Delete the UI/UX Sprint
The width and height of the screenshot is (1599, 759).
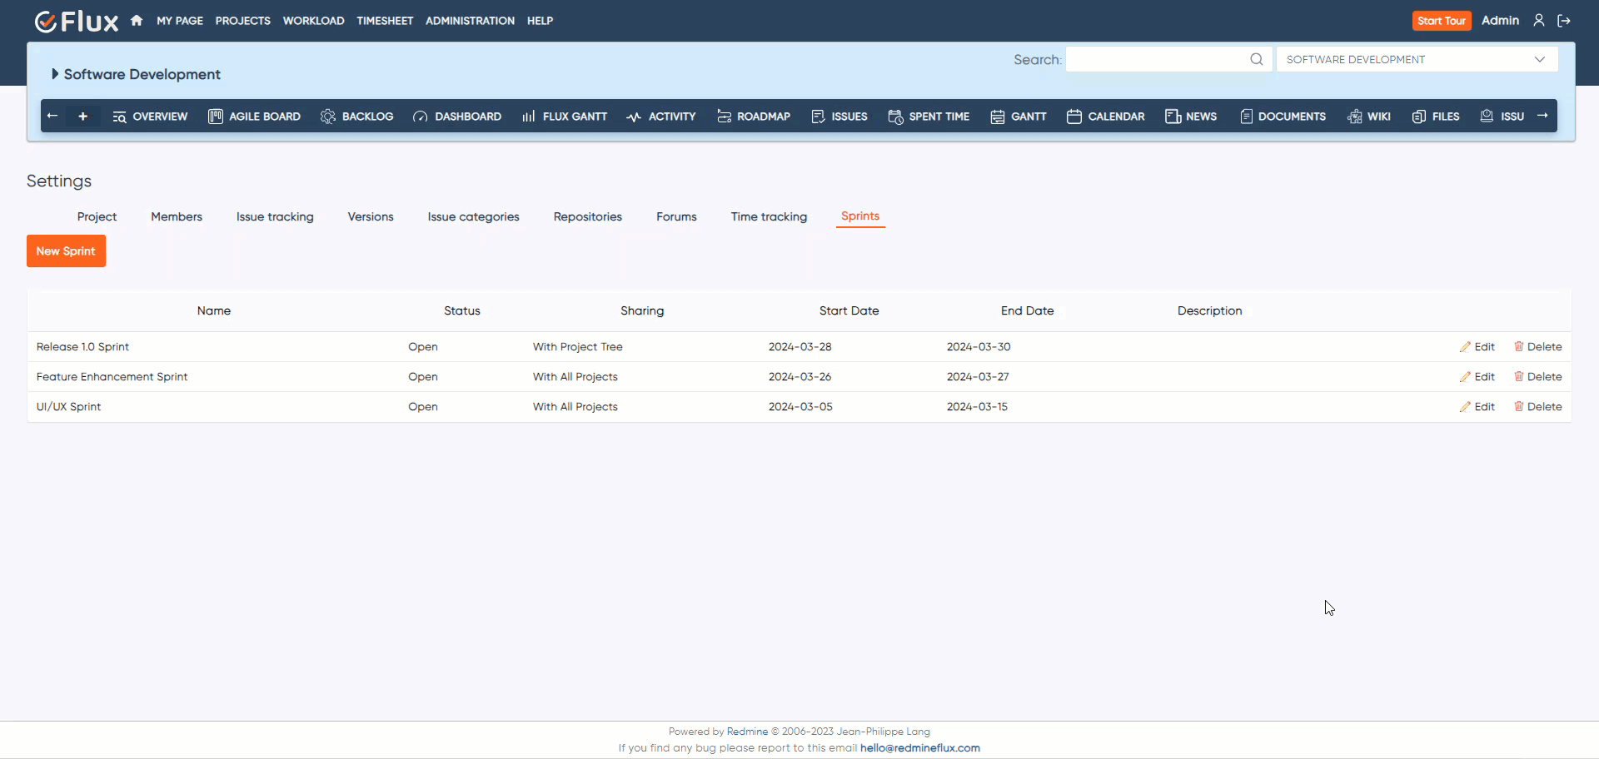point(1537,407)
